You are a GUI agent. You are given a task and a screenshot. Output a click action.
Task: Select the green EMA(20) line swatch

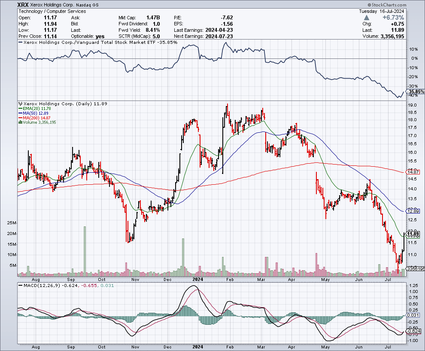(x=20, y=108)
